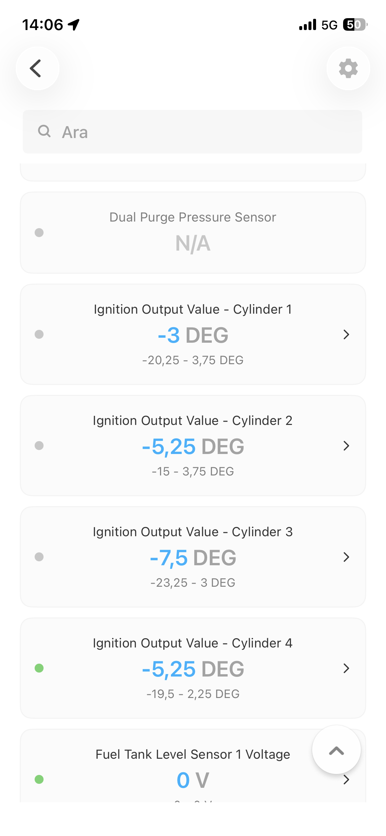This screenshot has height=836, width=386.
Task: Expand Cylinder 2 details via chevron
Action: (346, 446)
